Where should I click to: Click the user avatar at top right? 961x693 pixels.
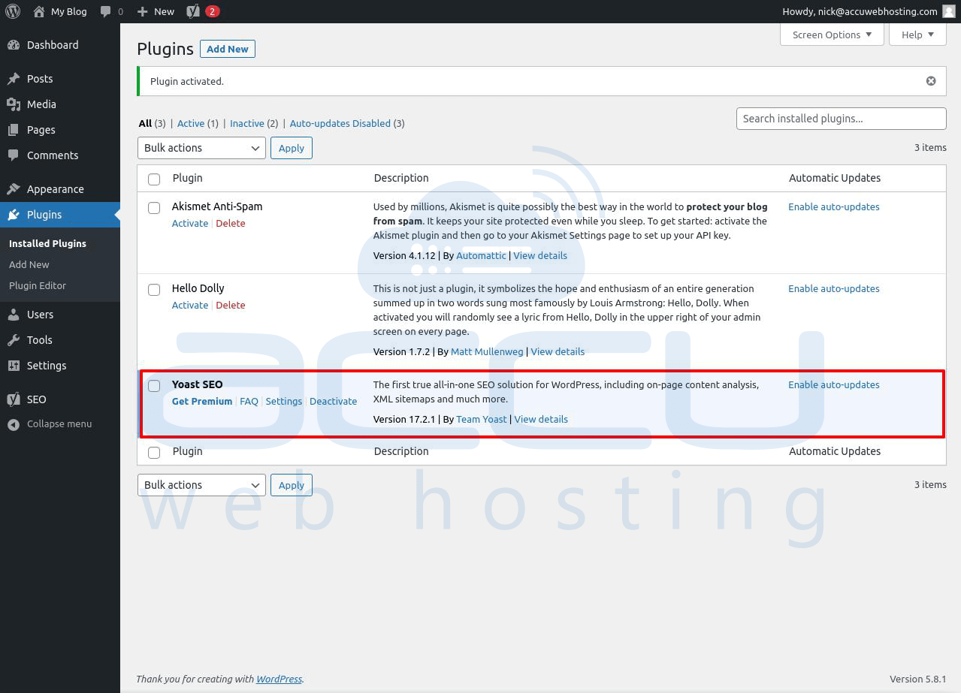point(949,11)
